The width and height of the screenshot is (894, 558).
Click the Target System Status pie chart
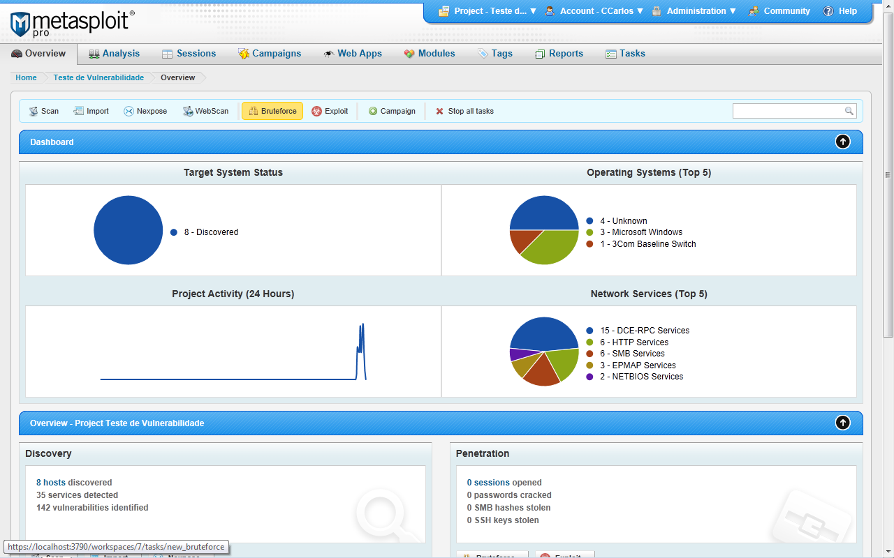129,230
